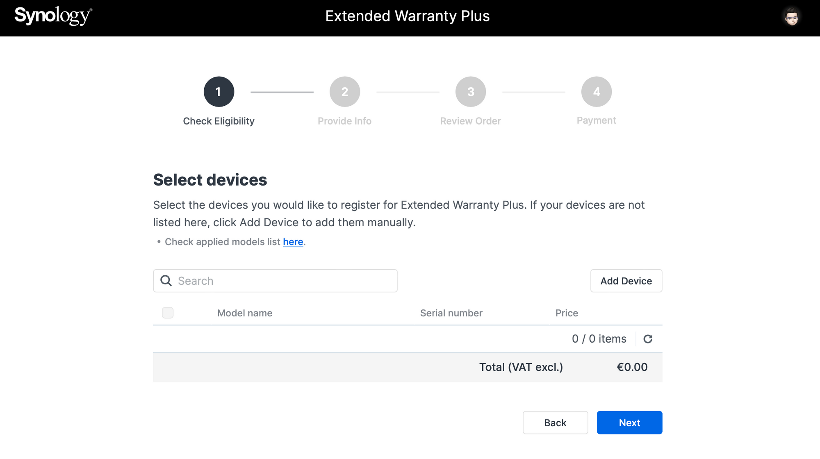Select step 2 circle Provide Info
The width and height of the screenshot is (820, 459).
point(345,92)
